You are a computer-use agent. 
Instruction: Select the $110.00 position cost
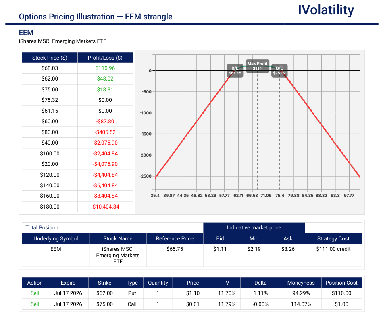pos(341,293)
